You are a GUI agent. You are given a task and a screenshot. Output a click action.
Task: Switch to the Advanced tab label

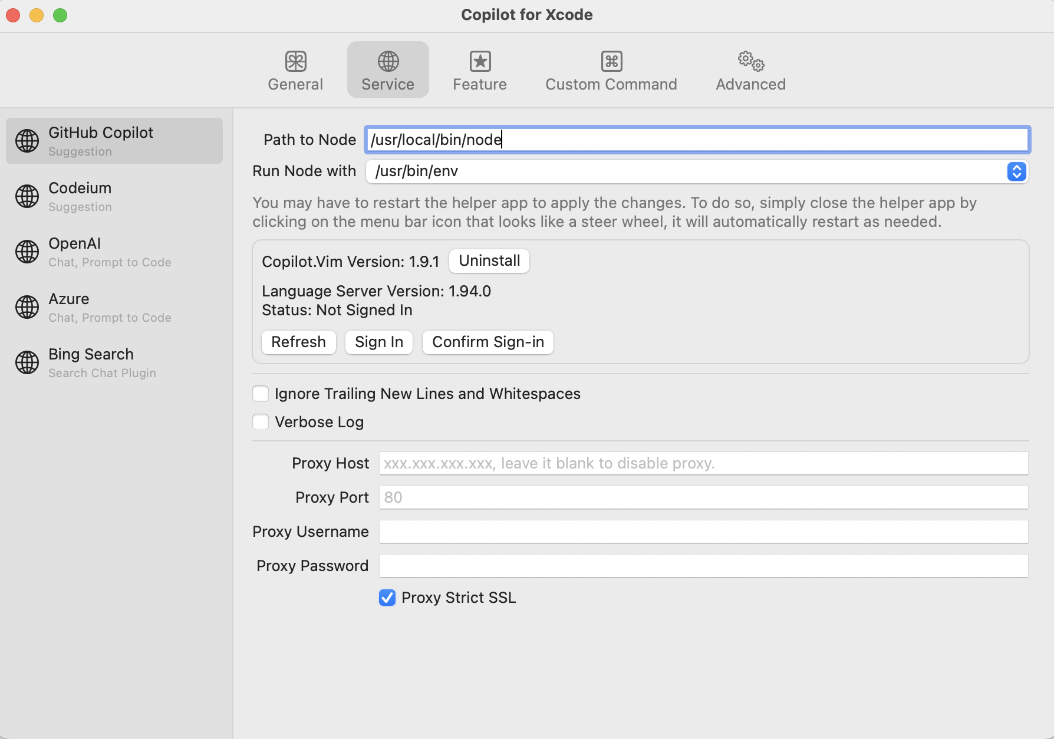click(x=751, y=84)
